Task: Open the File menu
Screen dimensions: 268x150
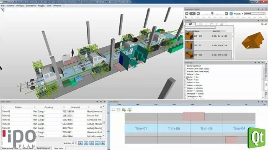Action: [x=3, y=5]
